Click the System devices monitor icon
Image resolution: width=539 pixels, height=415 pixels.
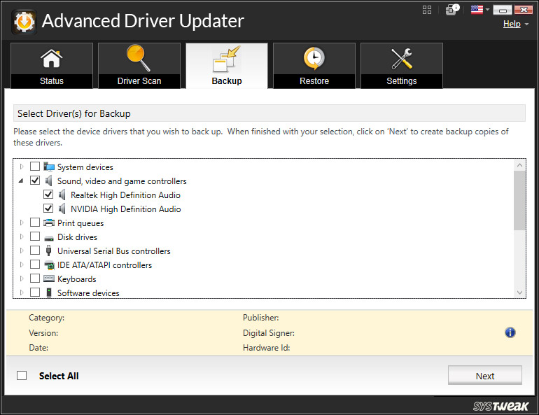[49, 167]
